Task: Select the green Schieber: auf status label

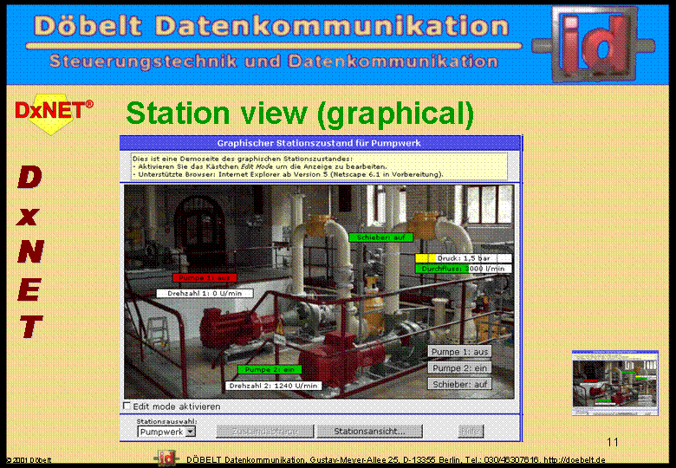Action: pyautogui.click(x=381, y=237)
